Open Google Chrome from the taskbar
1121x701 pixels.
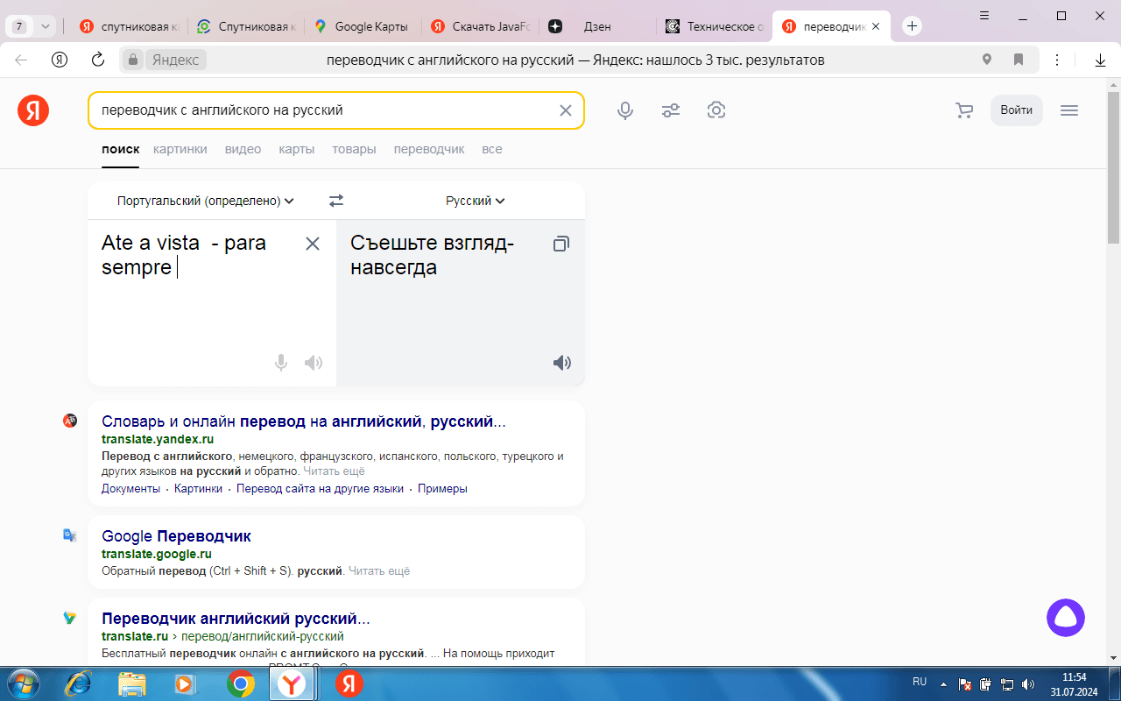click(x=241, y=683)
